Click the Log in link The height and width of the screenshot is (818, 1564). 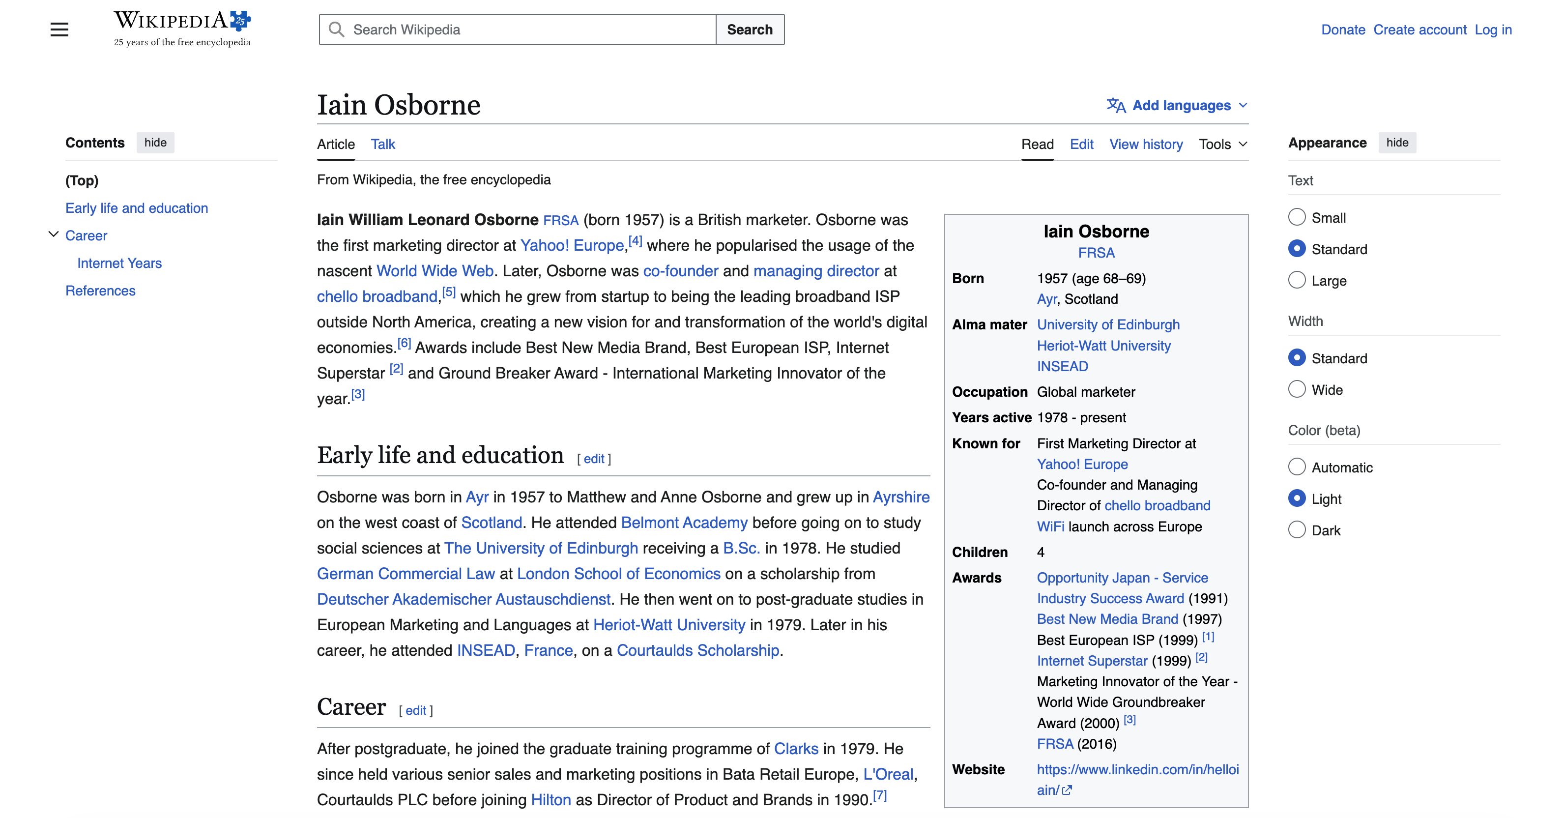tap(1493, 30)
